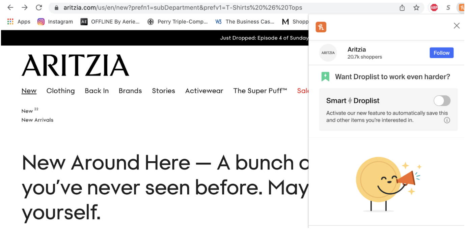
Task: Open the Clothing menu
Action: (x=60, y=91)
